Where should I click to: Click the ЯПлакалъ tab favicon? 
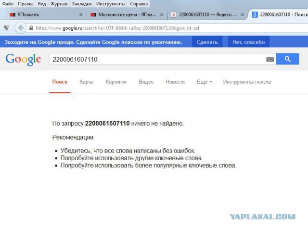tap(13, 15)
